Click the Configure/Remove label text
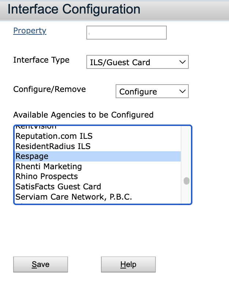This screenshot has width=229, height=282. point(49,89)
